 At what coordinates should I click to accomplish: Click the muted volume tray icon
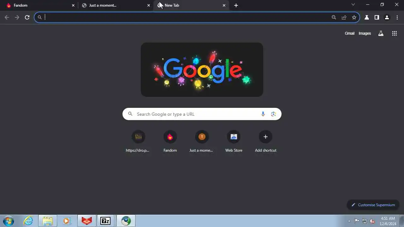(x=372, y=221)
